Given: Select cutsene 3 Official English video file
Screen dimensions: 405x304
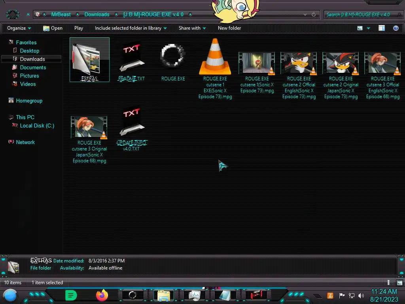Looking at the screenshot, I should [382, 76].
